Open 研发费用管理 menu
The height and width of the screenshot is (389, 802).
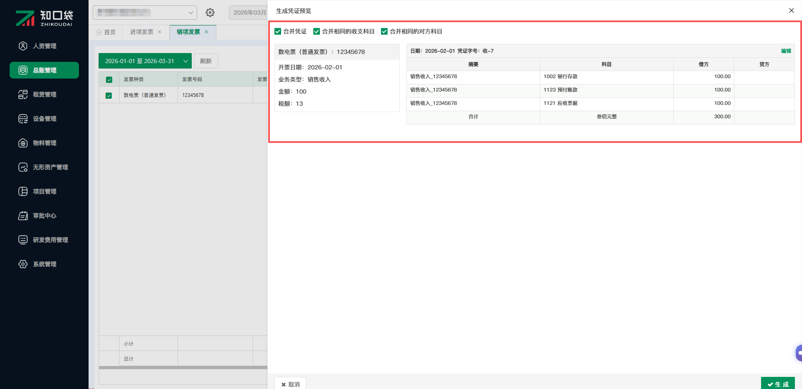44,240
